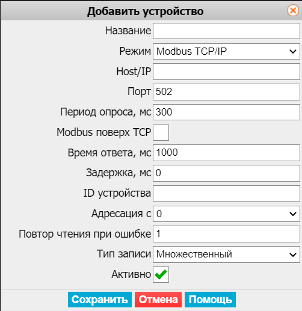Open help via the Помощь button
This screenshot has height=311, width=302.
pyautogui.click(x=210, y=300)
